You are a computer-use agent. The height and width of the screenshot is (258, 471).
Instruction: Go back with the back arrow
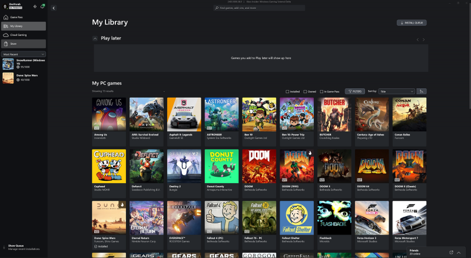(54, 8)
